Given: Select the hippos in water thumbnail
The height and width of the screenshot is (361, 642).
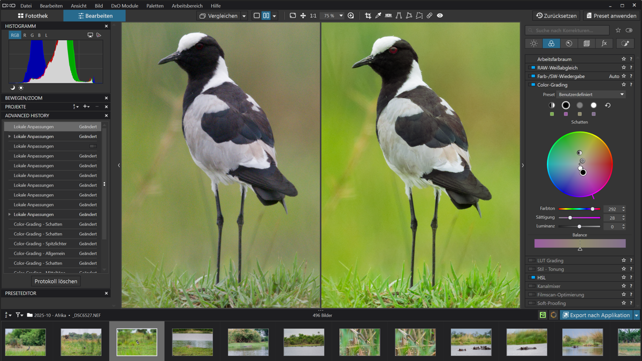Looking at the screenshot, I should click(471, 342).
